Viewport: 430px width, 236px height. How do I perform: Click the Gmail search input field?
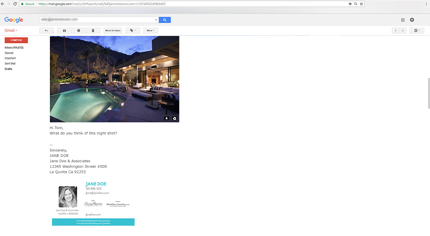[x=97, y=20]
